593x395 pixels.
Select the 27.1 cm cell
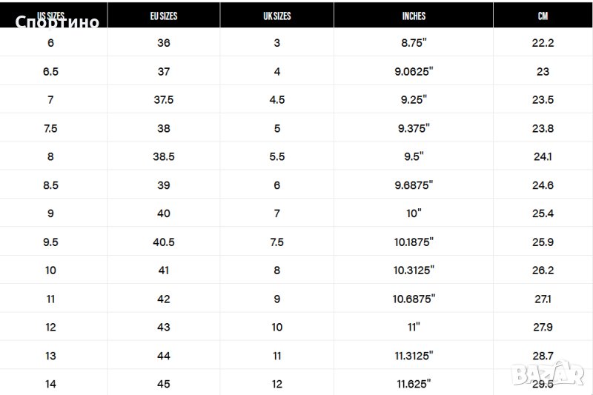(543, 299)
